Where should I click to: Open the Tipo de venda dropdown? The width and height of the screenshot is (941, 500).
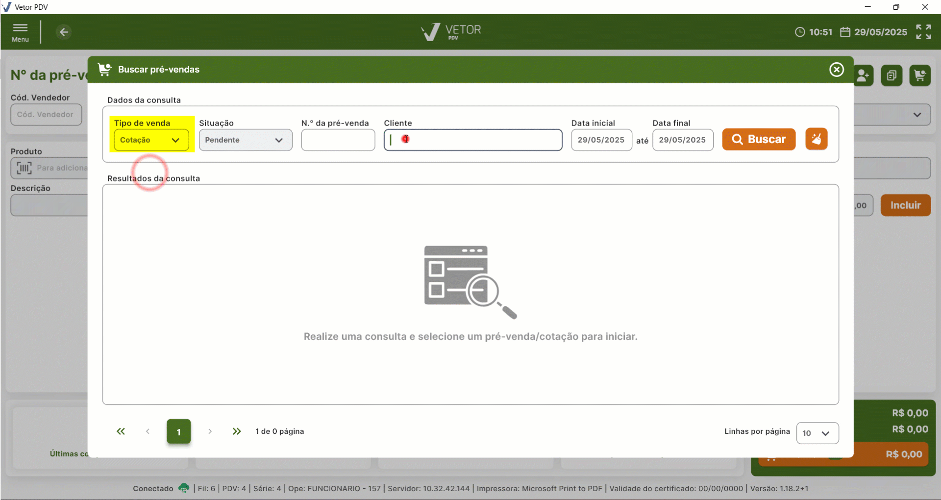pyautogui.click(x=151, y=140)
